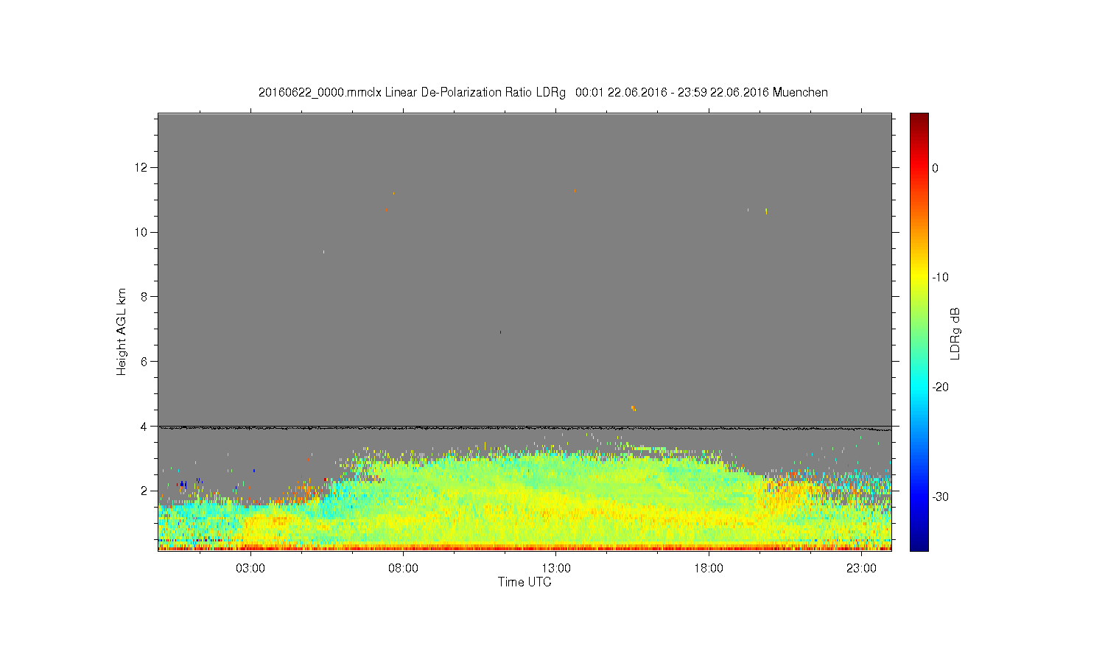Viewport: 1105px width, 663px height.
Task: Click the 08:00 time tick label
Action: tap(403, 569)
